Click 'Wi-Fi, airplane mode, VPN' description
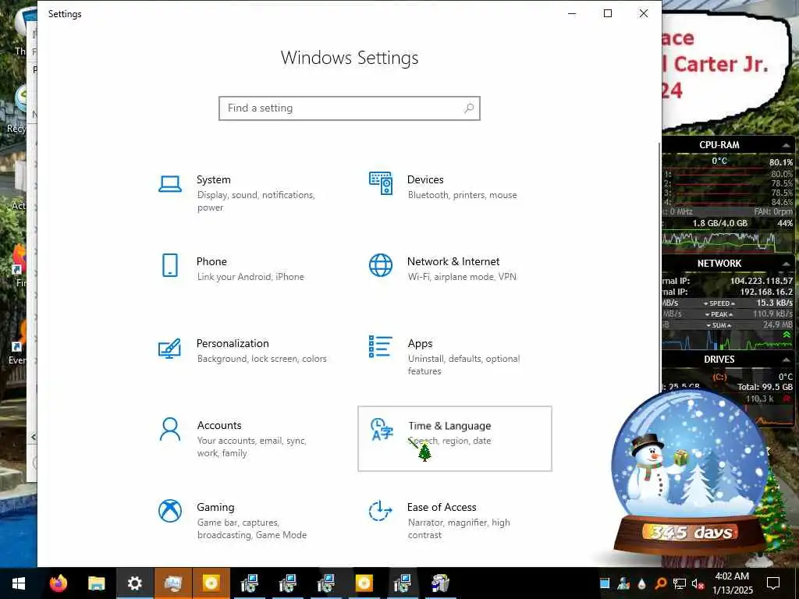Screen dimensions: 799x599 462,277
